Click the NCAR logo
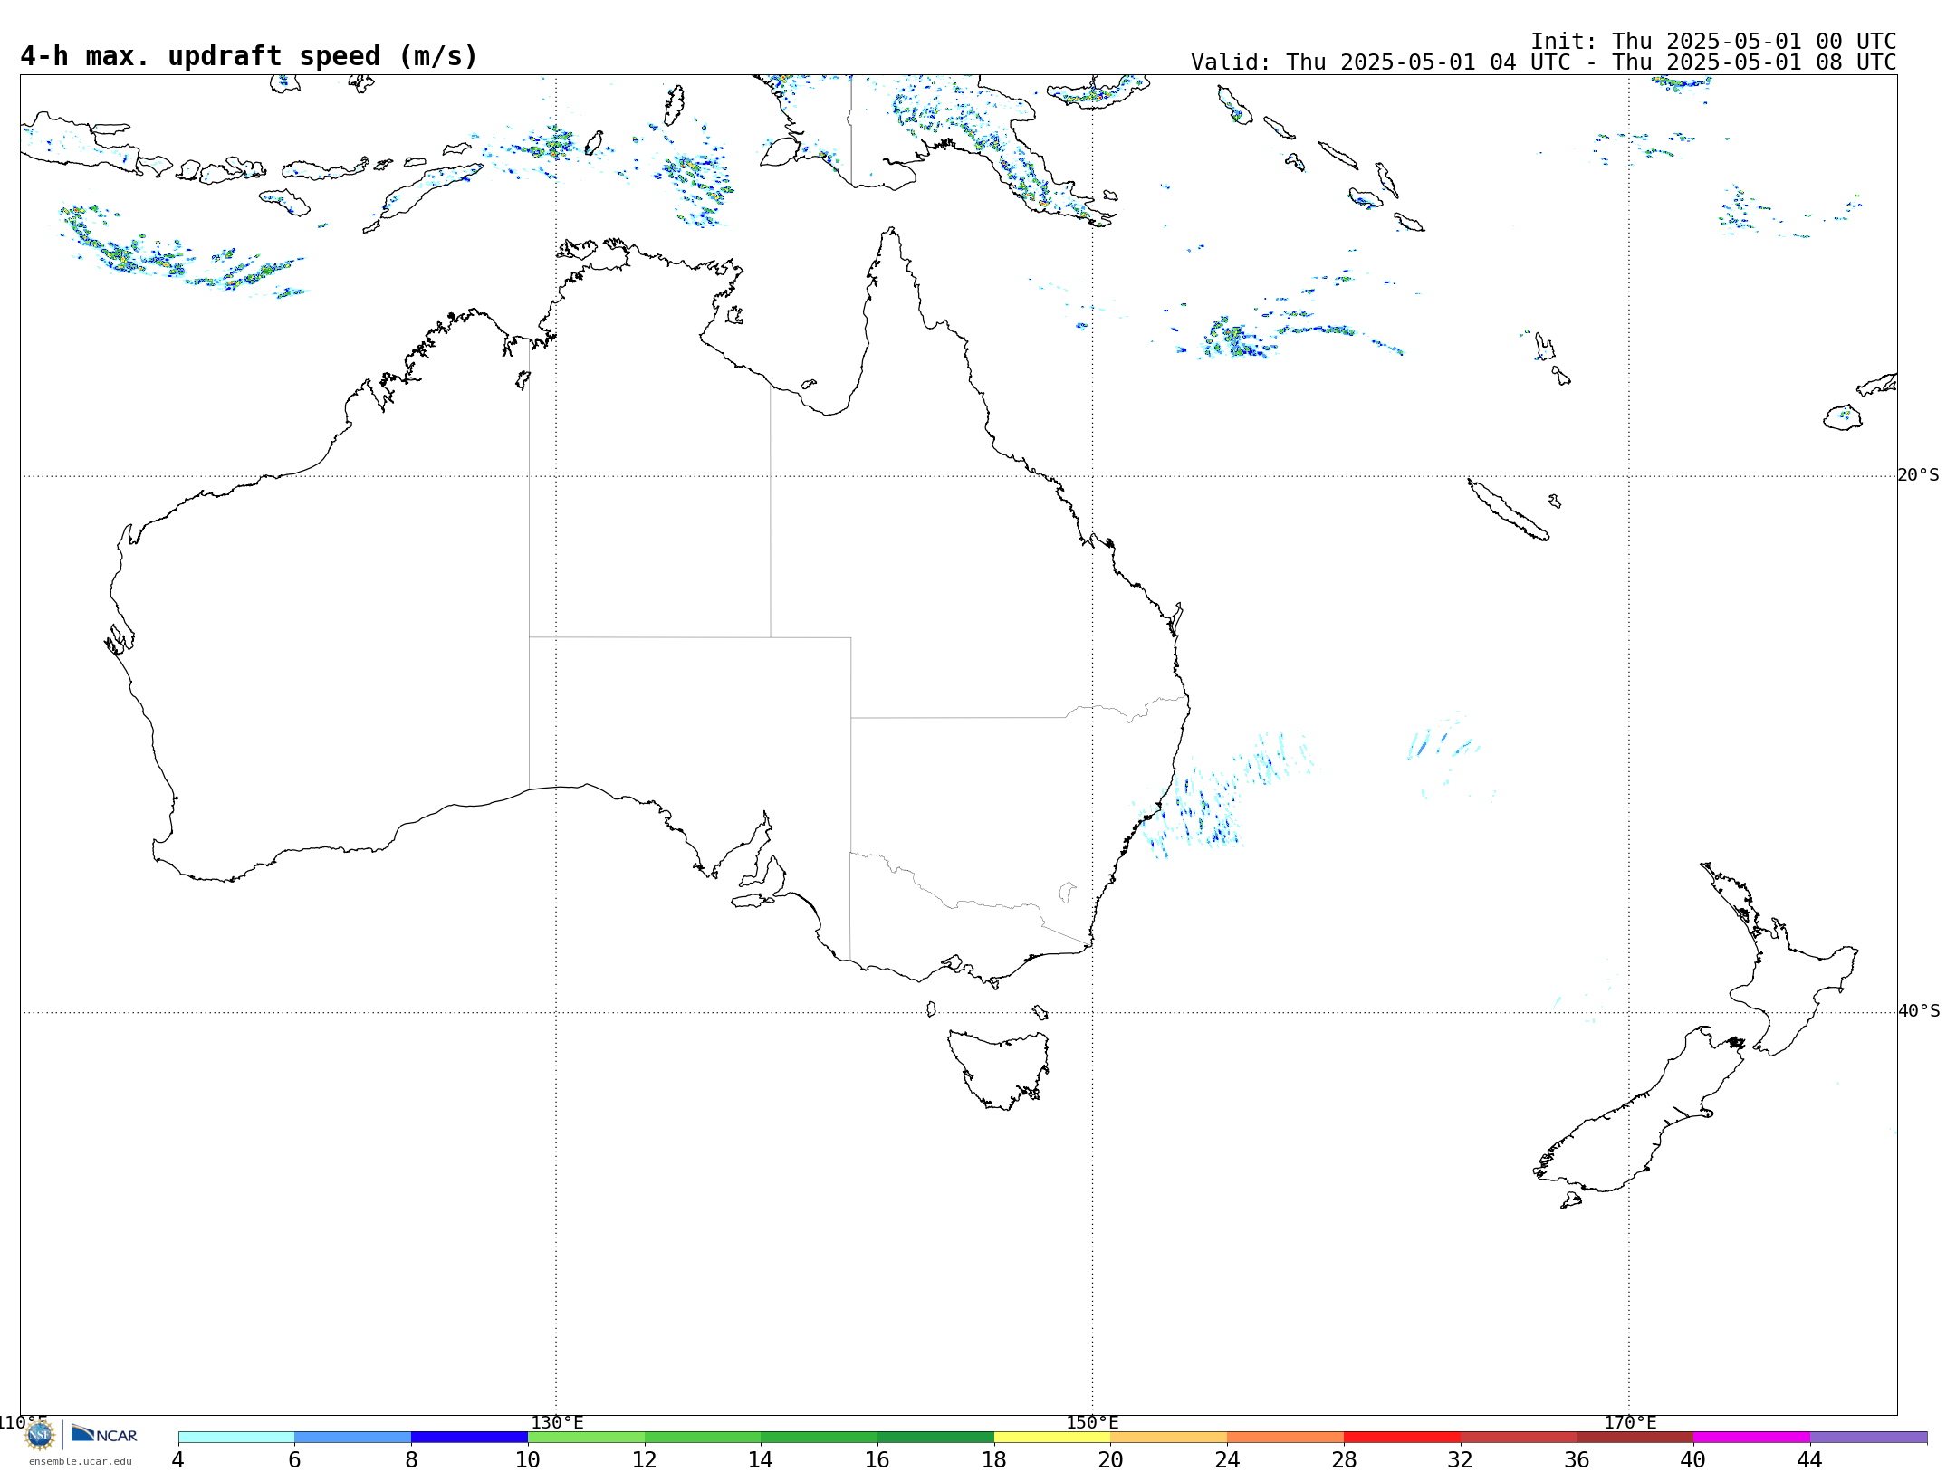This screenshot has height=1472, width=1956. pos(104,1434)
